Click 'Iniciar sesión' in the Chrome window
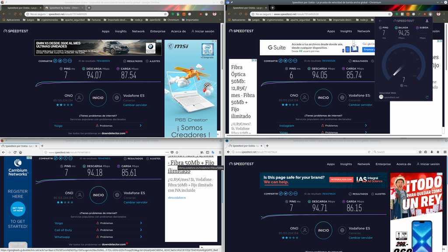448x252 pixels. point(203,31)
